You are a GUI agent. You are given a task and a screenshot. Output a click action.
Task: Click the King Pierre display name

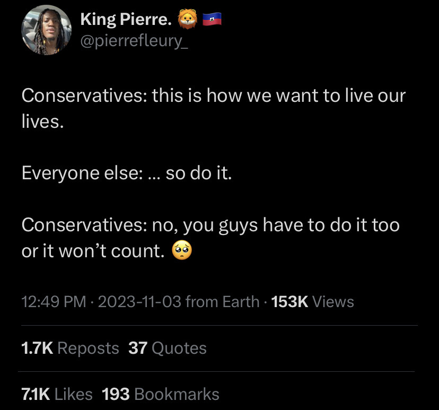[x=126, y=20]
